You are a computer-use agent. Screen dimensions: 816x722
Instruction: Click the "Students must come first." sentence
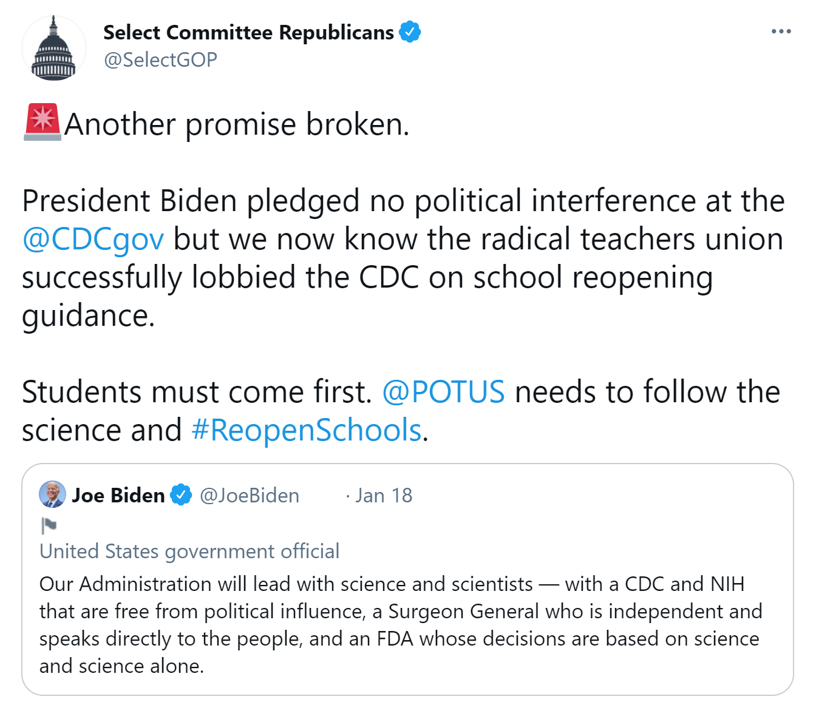pos(197,392)
